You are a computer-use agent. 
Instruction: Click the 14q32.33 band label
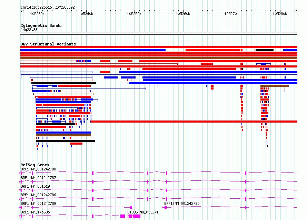(29, 30)
